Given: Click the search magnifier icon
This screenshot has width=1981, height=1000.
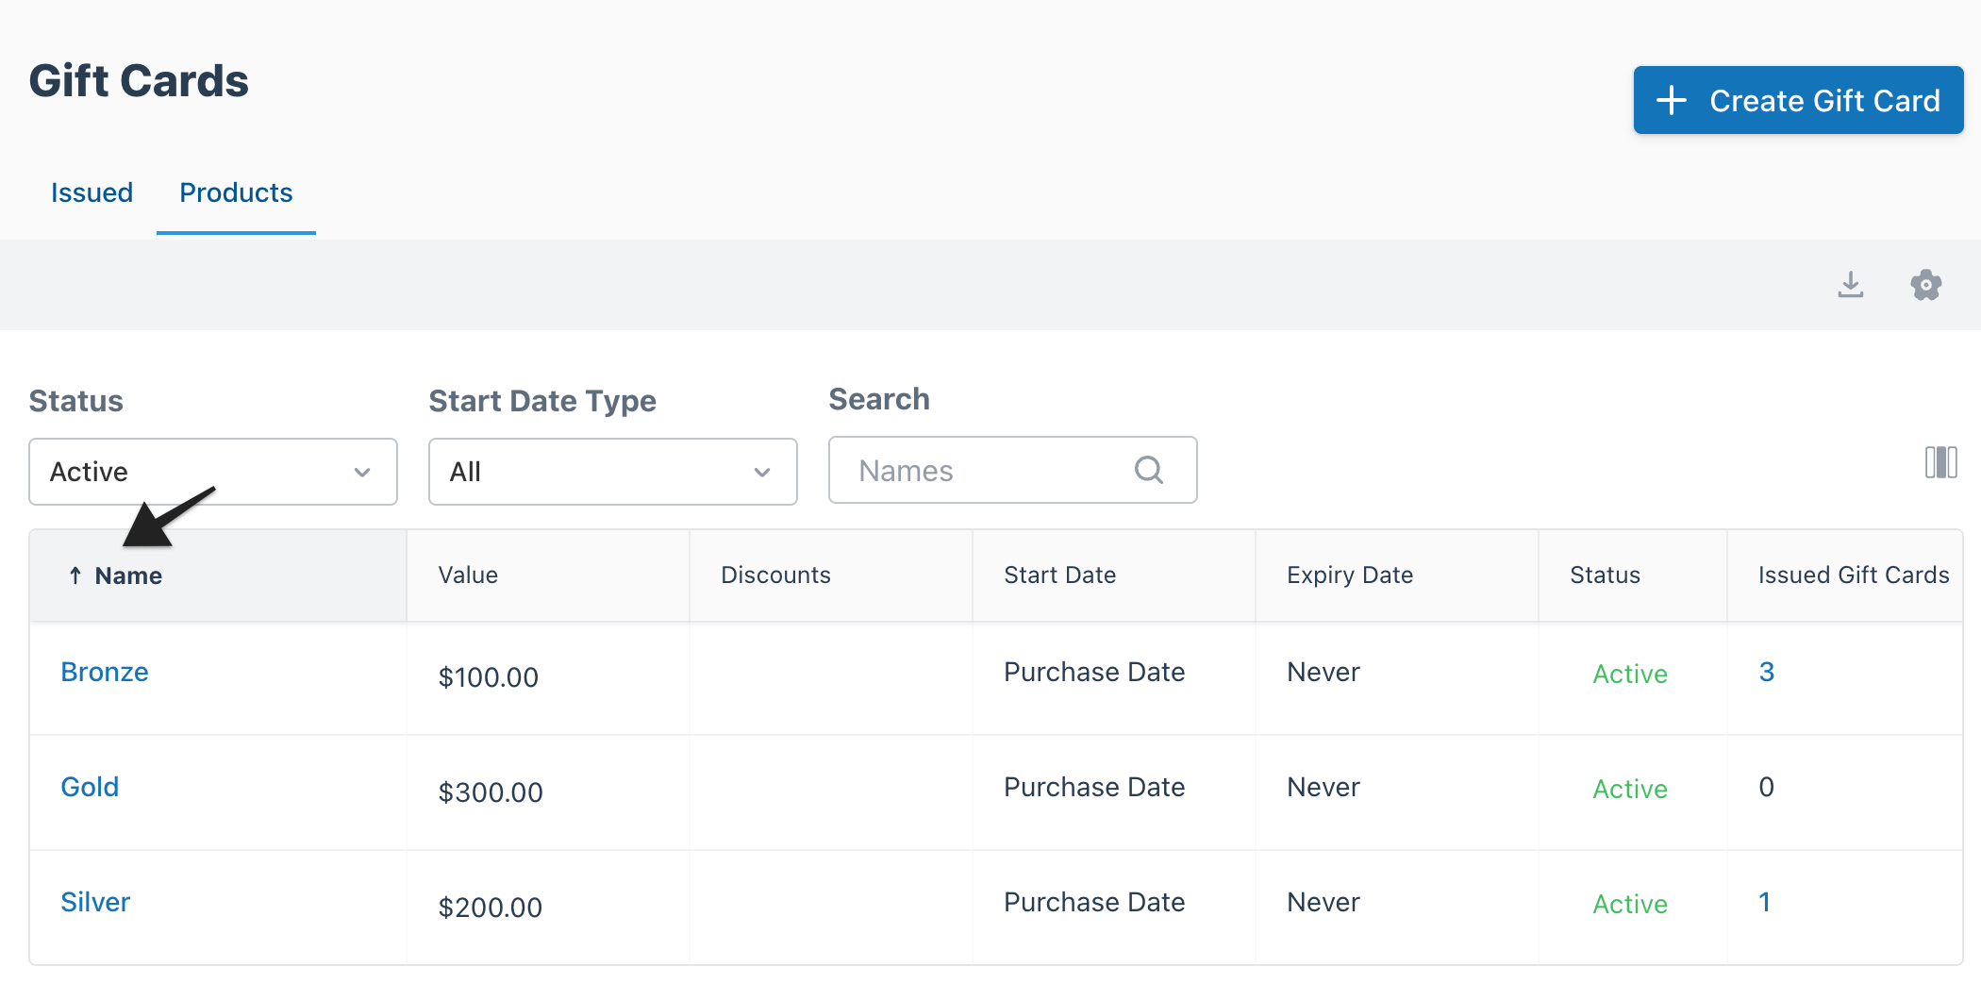Looking at the screenshot, I should pos(1148,470).
